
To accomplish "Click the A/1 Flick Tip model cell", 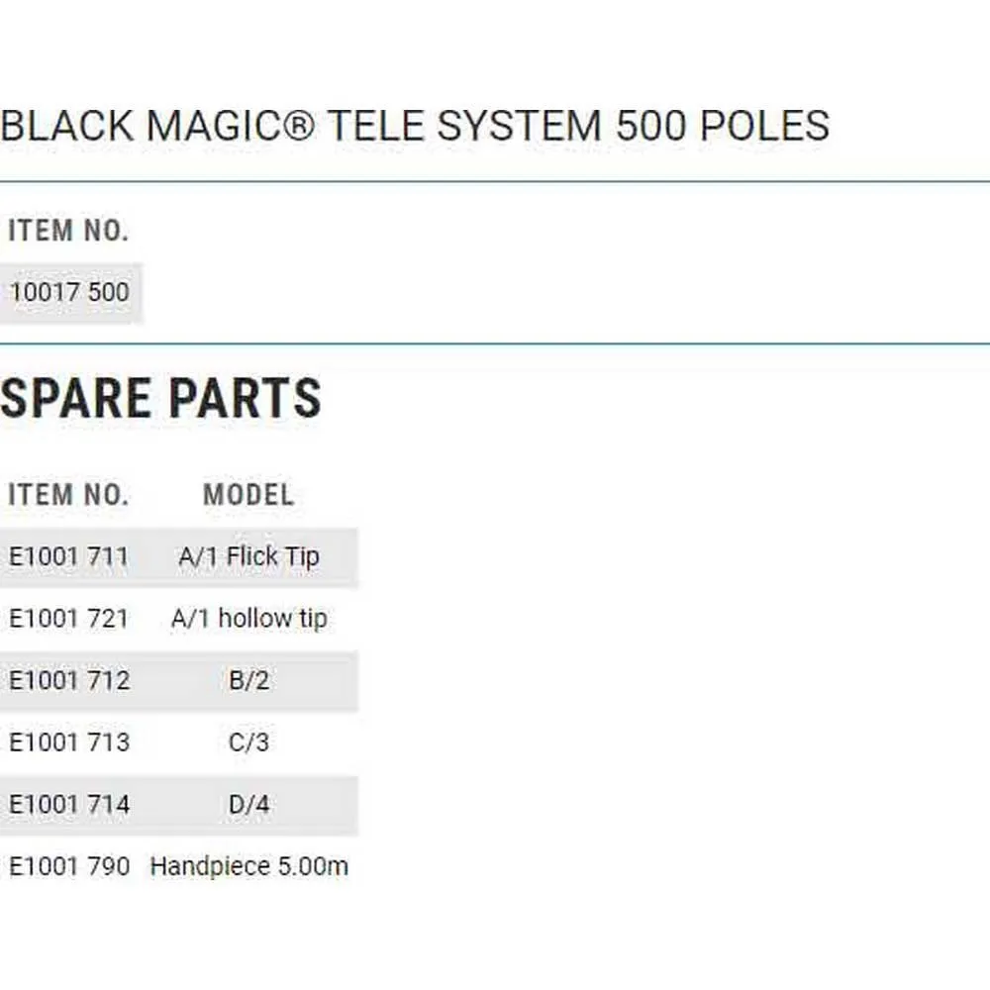I will click(248, 556).
